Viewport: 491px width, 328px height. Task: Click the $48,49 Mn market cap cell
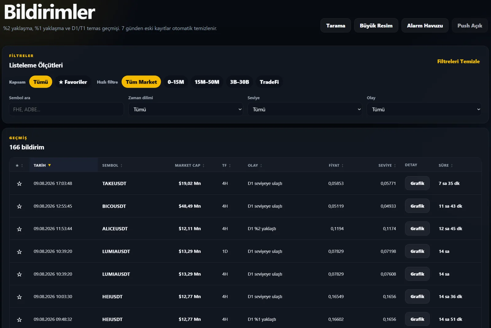(x=190, y=206)
